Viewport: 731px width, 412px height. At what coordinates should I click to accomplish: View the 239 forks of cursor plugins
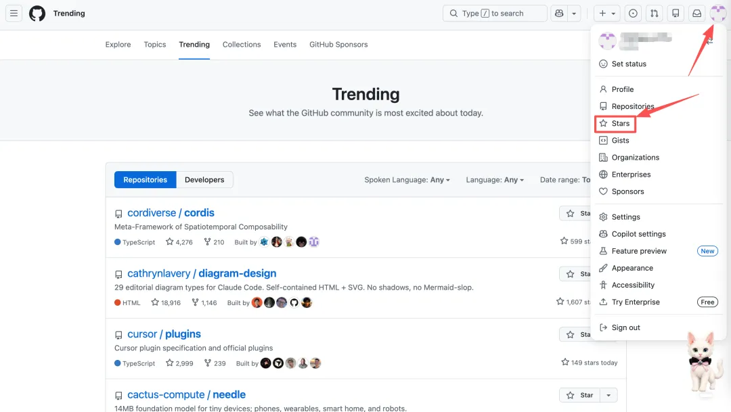215,363
